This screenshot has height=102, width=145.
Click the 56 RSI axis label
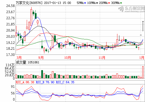pyautogui.click(x=13, y=93)
